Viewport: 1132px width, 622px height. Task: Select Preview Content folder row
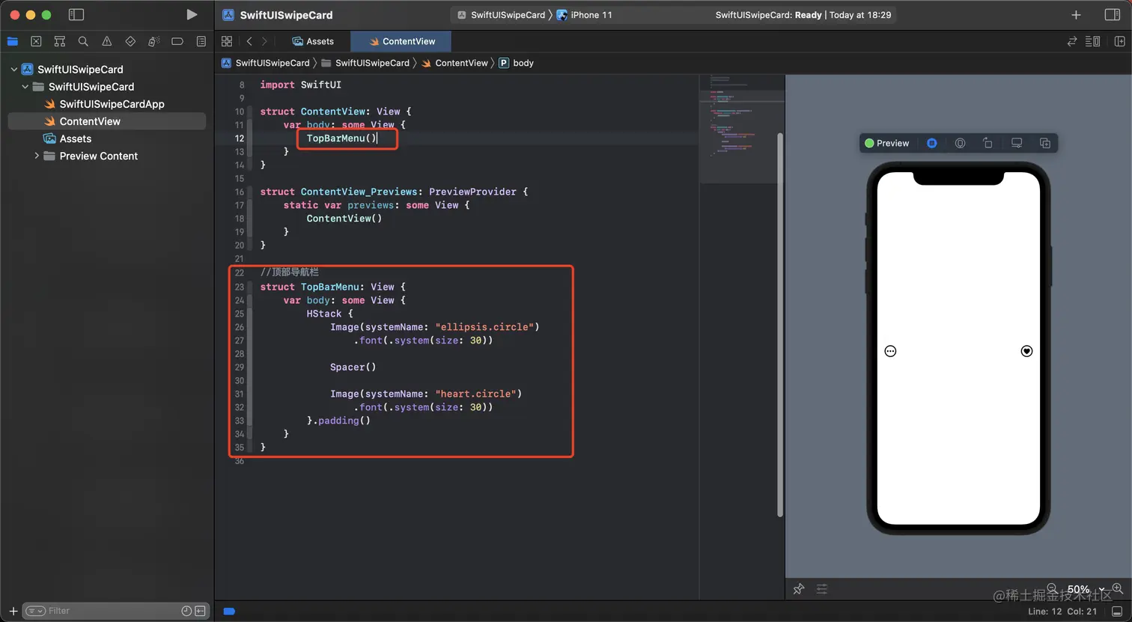[x=106, y=156]
